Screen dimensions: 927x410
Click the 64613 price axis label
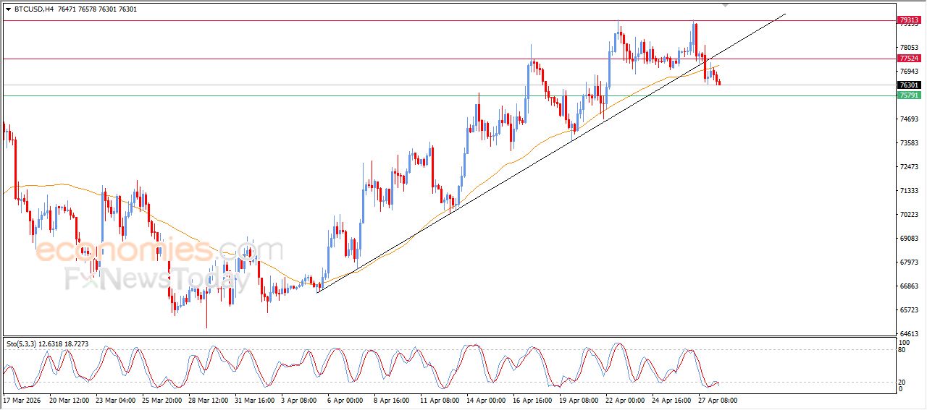tap(908, 334)
